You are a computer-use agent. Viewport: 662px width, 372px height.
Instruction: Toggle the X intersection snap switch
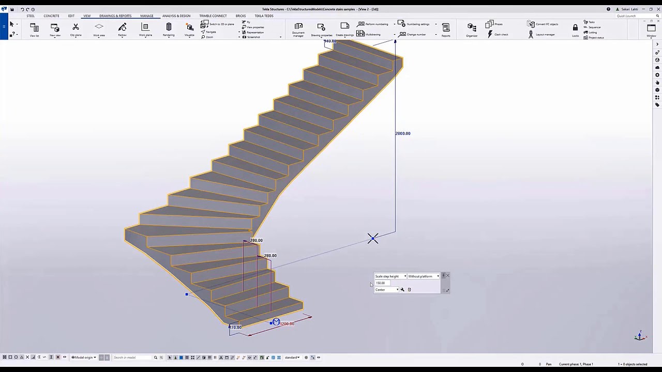(x=27, y=358)
